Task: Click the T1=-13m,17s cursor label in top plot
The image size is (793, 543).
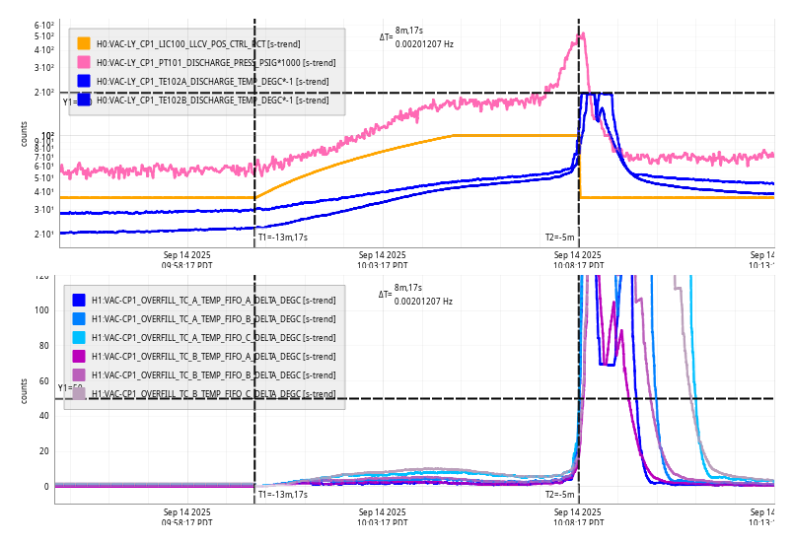Action: coord(283,238)
